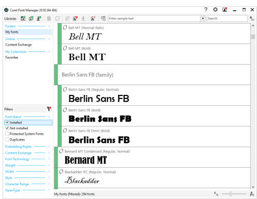Click the Add folder icon beside Libraries
The image size is (257, 199).
23,18
